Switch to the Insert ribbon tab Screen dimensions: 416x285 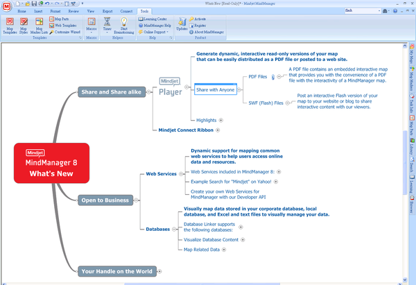click(38, 11)
